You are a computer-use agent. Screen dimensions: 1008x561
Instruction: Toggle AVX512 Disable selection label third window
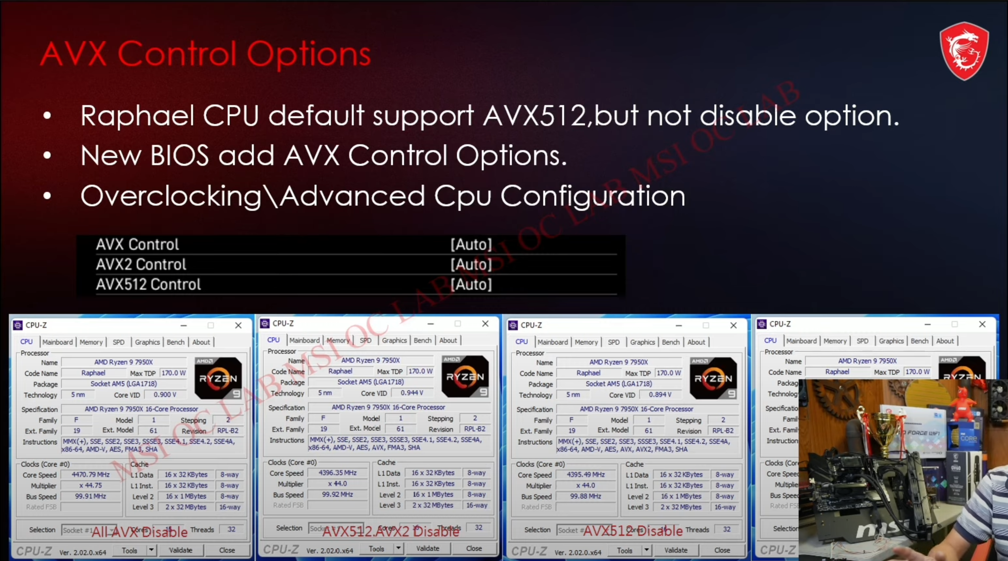click(x=607, y=532)
